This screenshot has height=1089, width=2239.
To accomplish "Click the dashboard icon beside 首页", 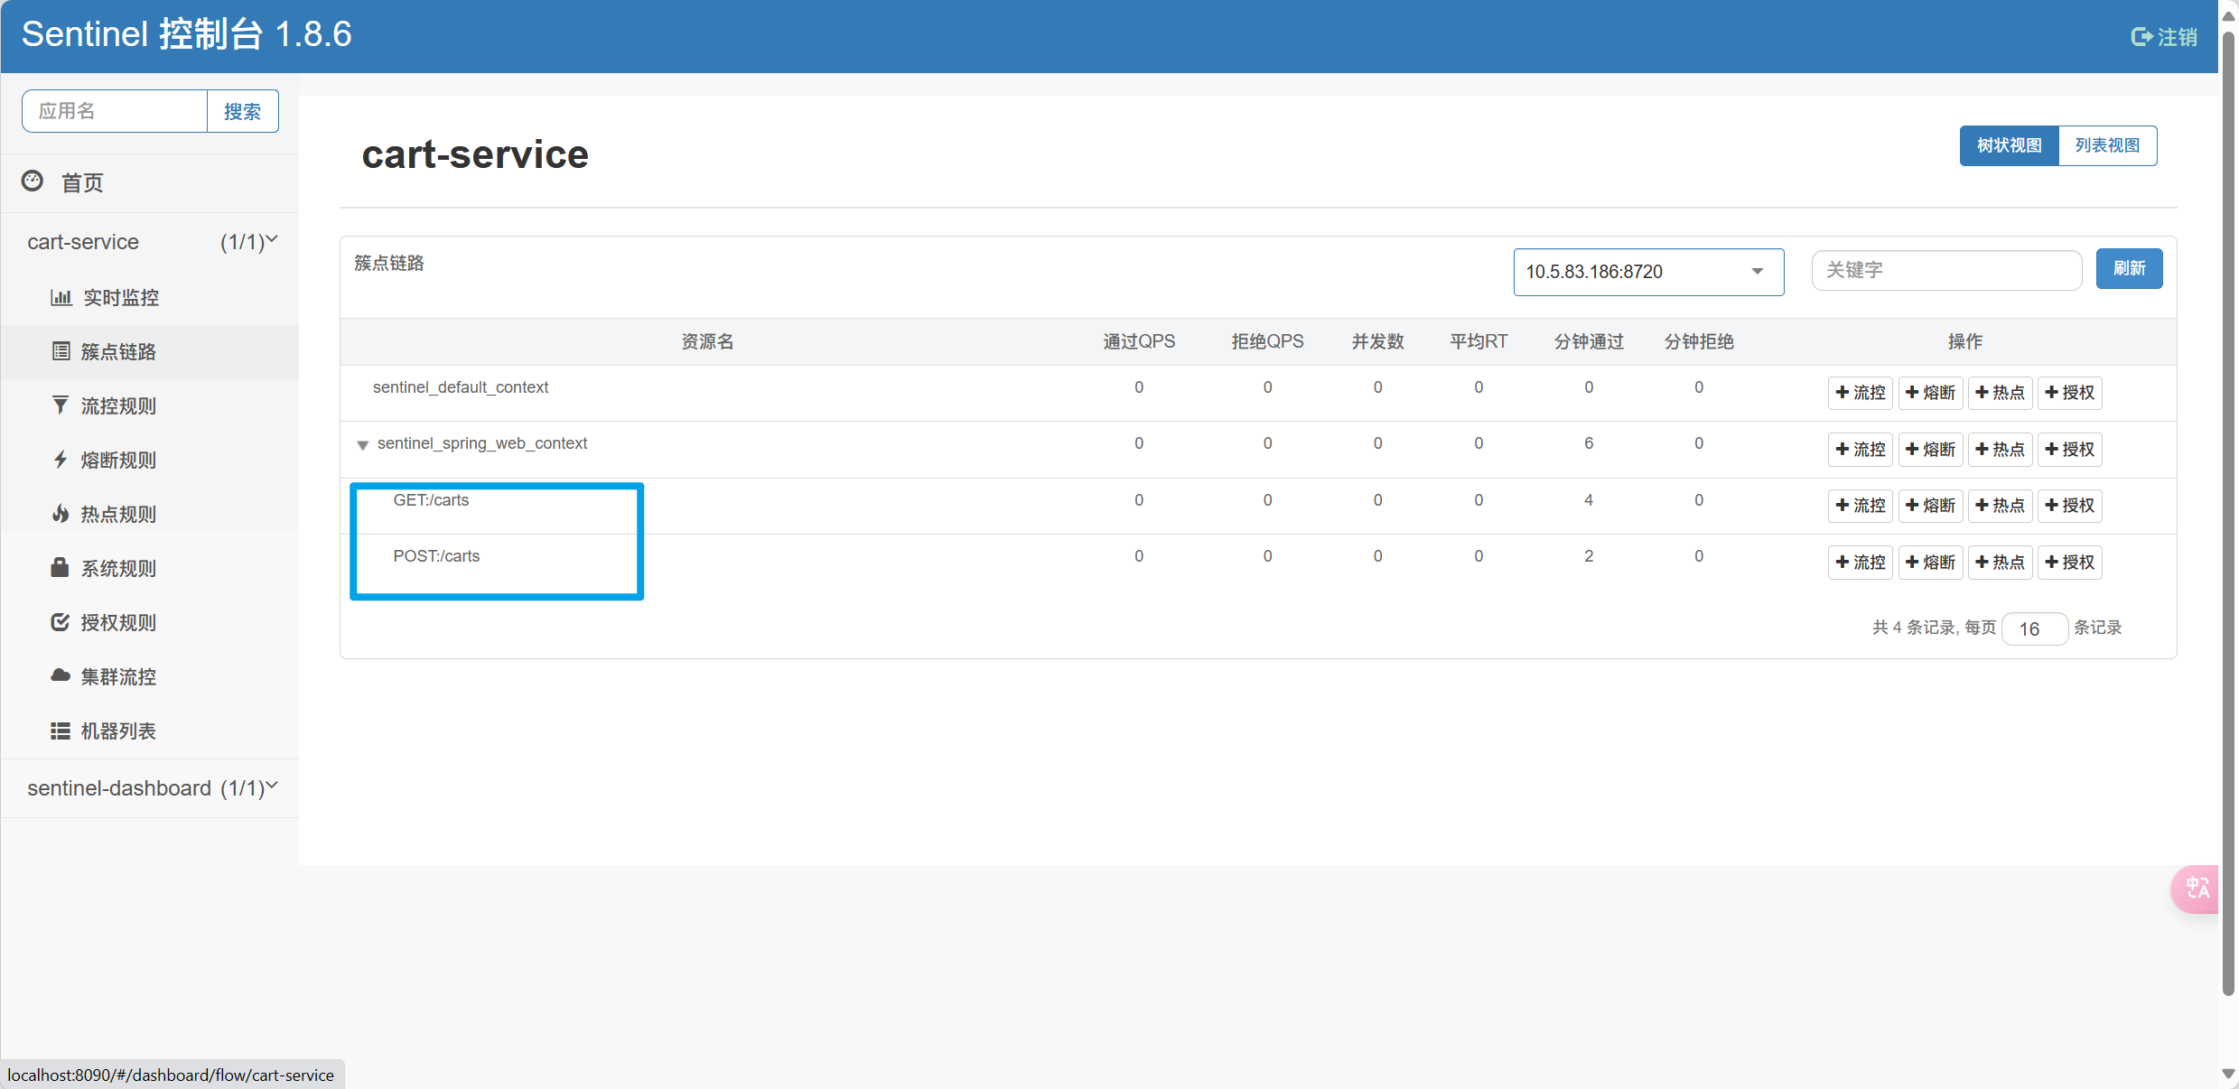I will (x=33, y=181).
